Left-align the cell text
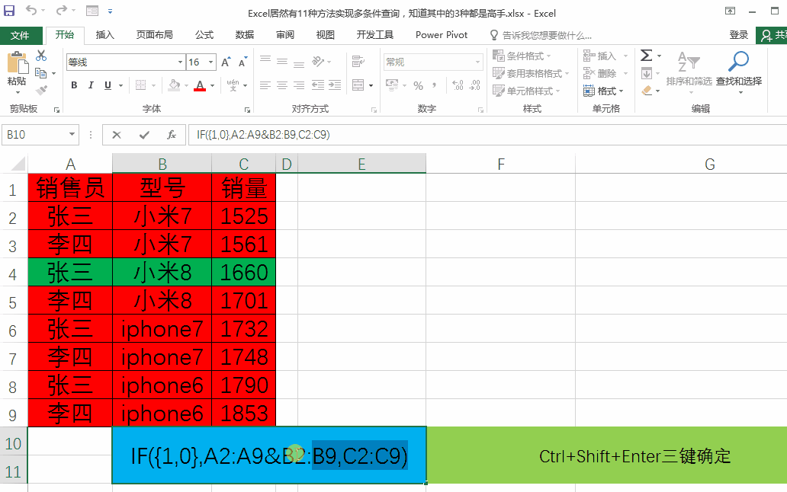The width and height of the screenshot is (787, 492). pyautogui.click(x=265, y=85)
